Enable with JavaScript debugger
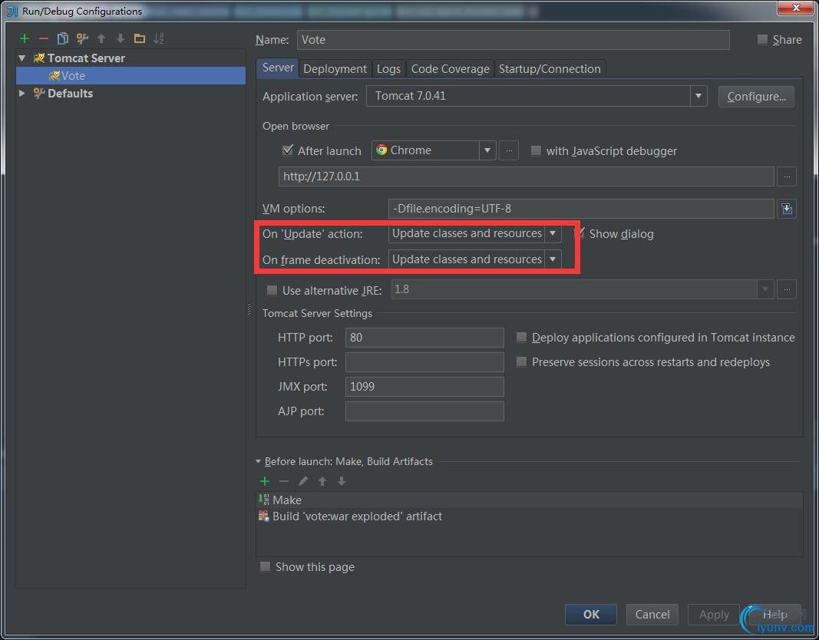The width and height of the screenshot is (819, 640). click(x=535, y=151)
